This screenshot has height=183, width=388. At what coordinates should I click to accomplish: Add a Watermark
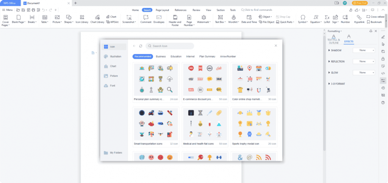pos(203,19)
